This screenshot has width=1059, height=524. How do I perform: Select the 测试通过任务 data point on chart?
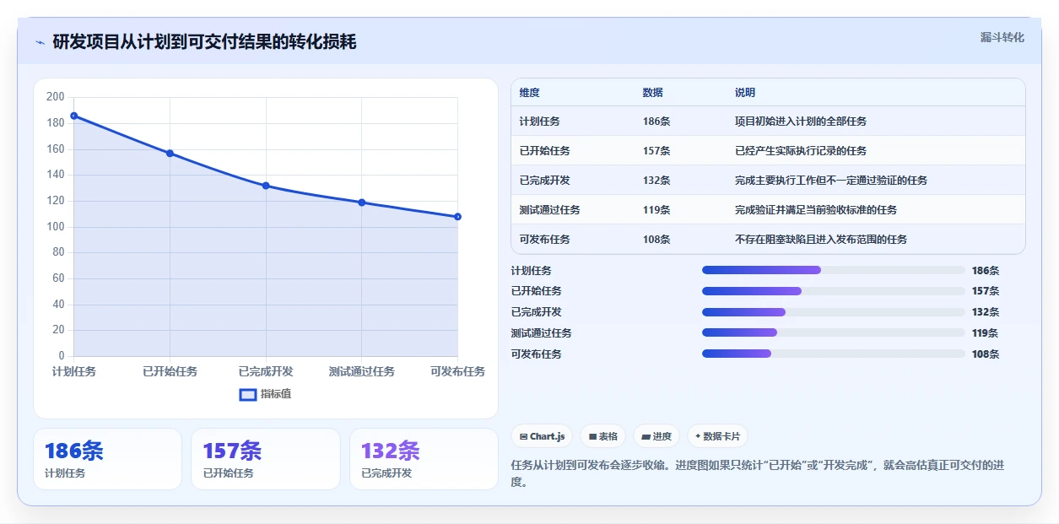(x=362, y=203)
